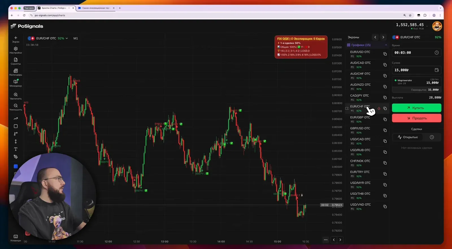
Task: Open the Календарь calendar
Action: [x=16, y=72]
